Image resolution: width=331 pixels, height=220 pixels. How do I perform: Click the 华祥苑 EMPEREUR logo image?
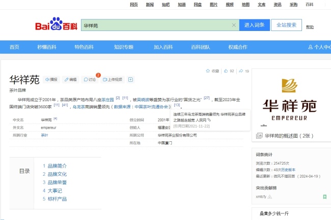[289, 100]
